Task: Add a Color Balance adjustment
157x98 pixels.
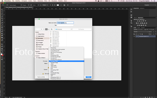Action: point(139,23)
